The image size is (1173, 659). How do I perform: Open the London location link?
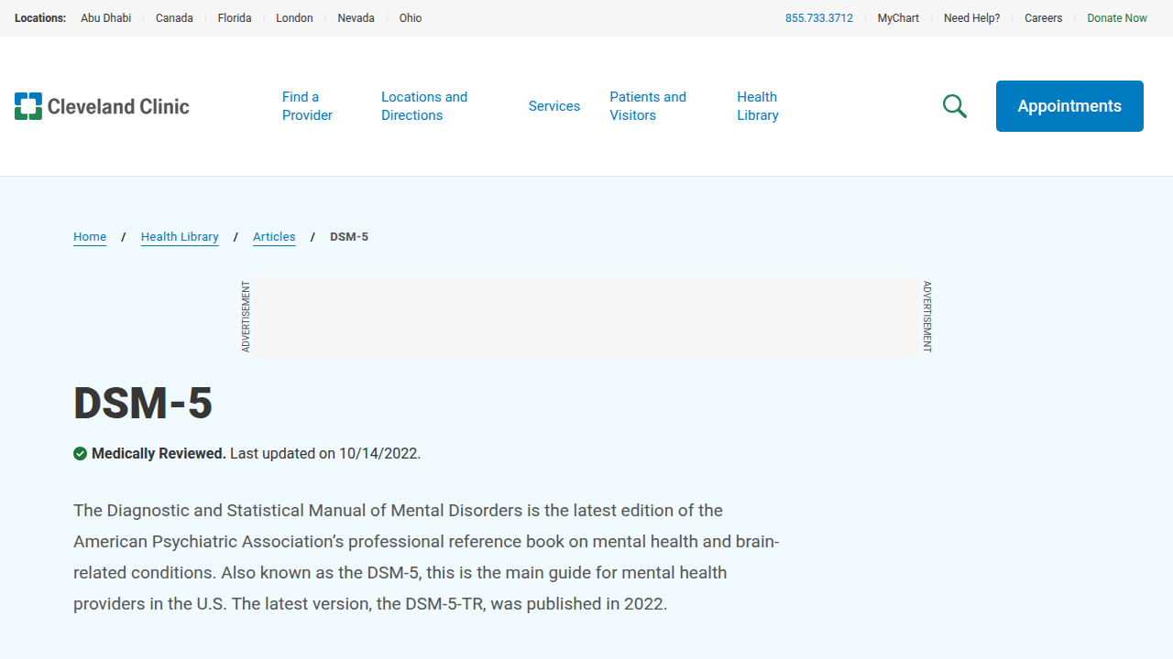coord(294,18)
